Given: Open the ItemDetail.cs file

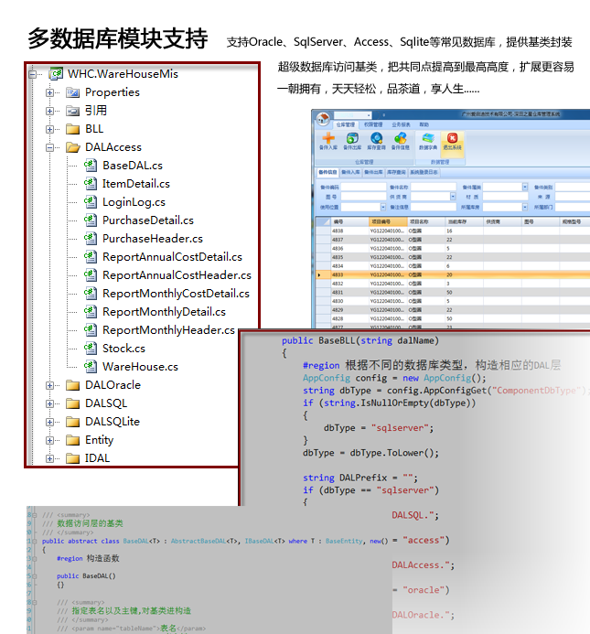Looking at the screenshot, I should pyautogui.click(x=136, y=184).
